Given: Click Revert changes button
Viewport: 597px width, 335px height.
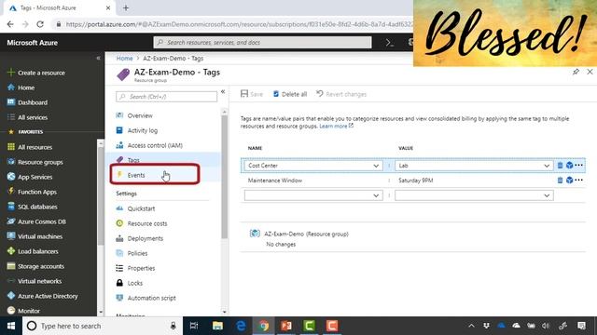Looking at the screenshot, I should pos(341,94).
